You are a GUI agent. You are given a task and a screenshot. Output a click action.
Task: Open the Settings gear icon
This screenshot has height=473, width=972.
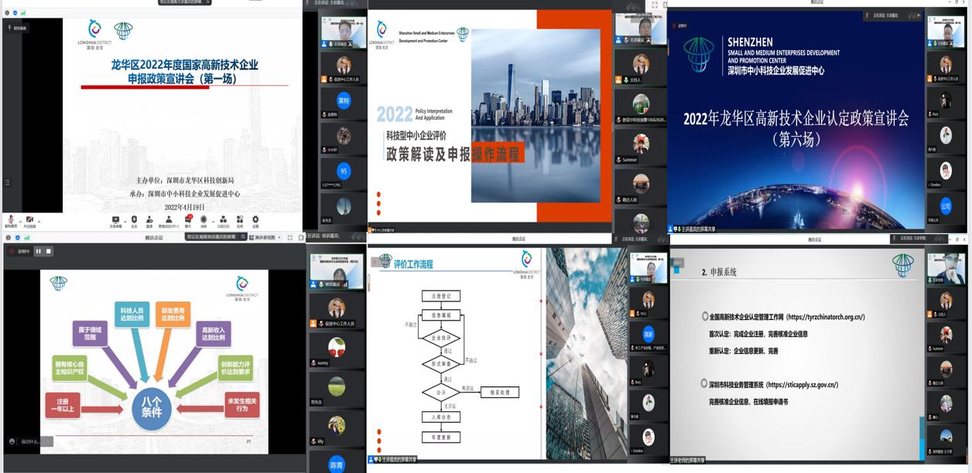click(x=255, y=219)
